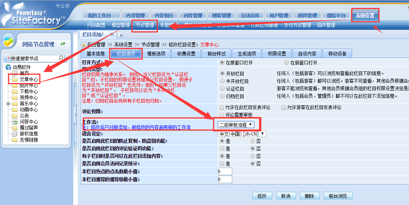
Task: Click the folder icon of 公告
Action: (15, 116)
